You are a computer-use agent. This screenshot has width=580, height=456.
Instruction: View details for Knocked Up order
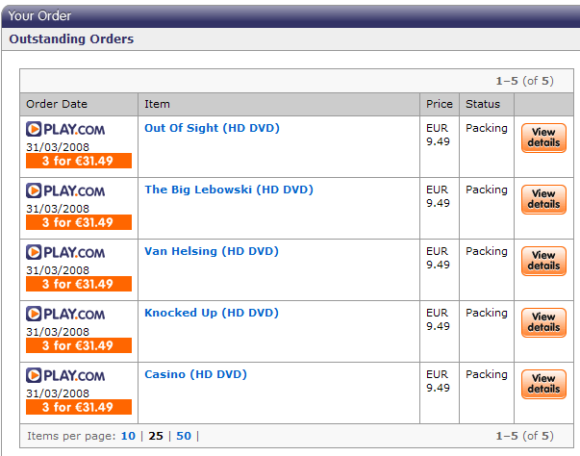(543, 322)
